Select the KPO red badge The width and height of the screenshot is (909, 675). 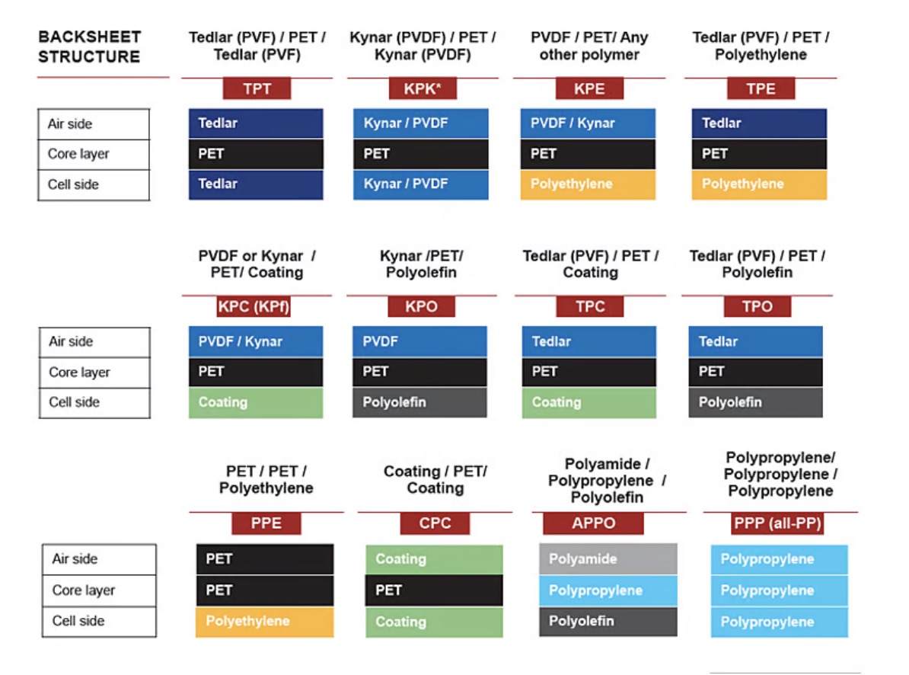(421, 306)
